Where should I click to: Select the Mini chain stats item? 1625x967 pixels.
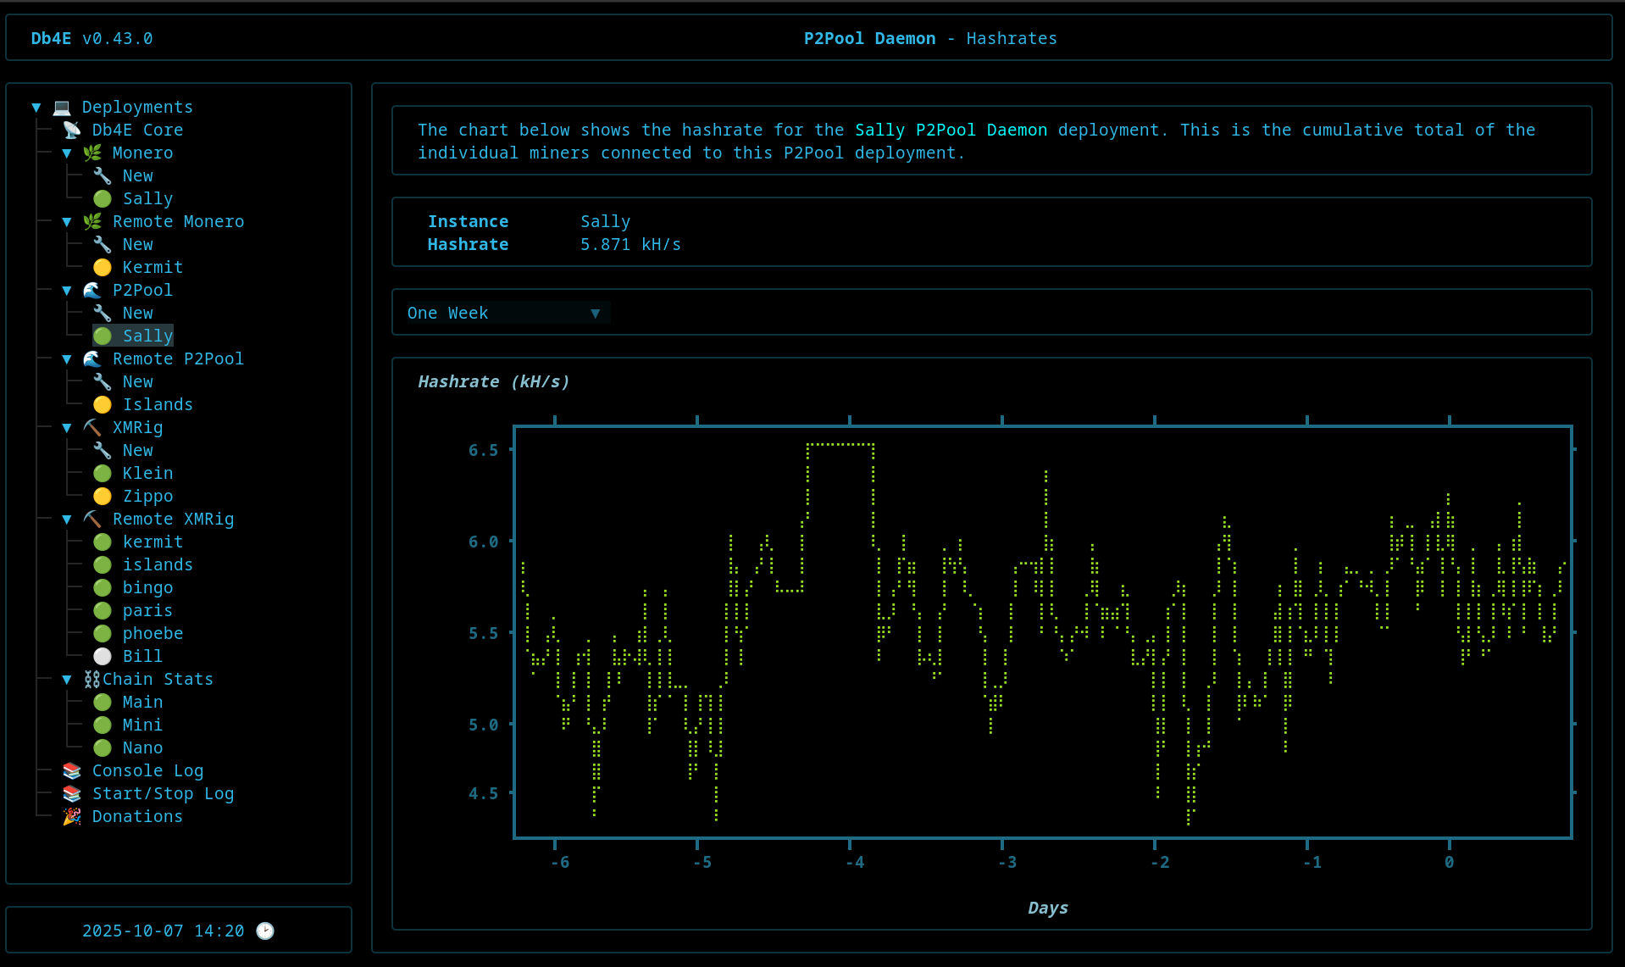click(142, 725)
